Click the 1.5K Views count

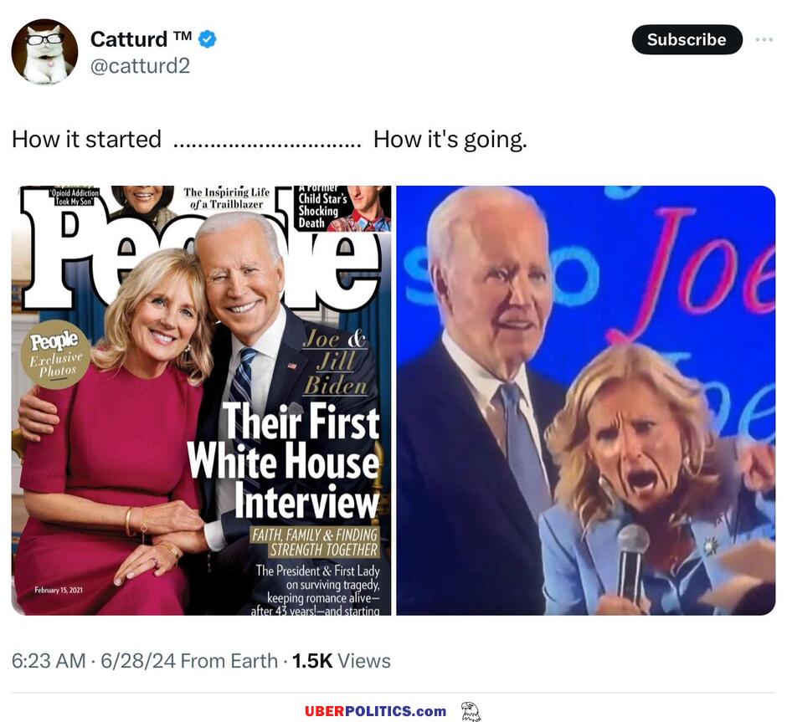point(341,661)
